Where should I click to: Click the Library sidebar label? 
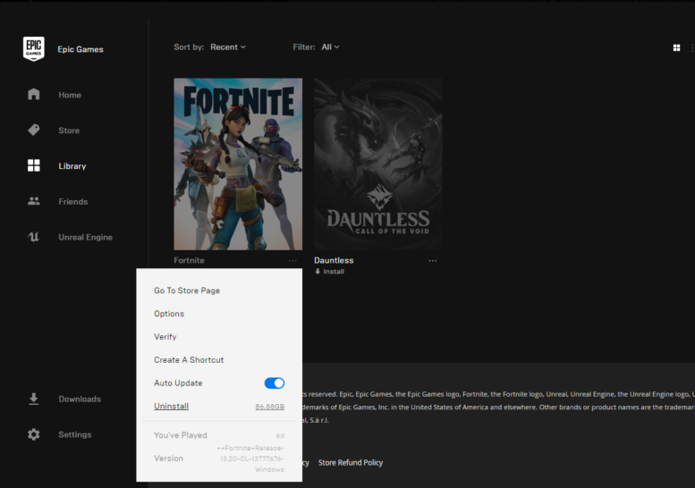point(72,166)
